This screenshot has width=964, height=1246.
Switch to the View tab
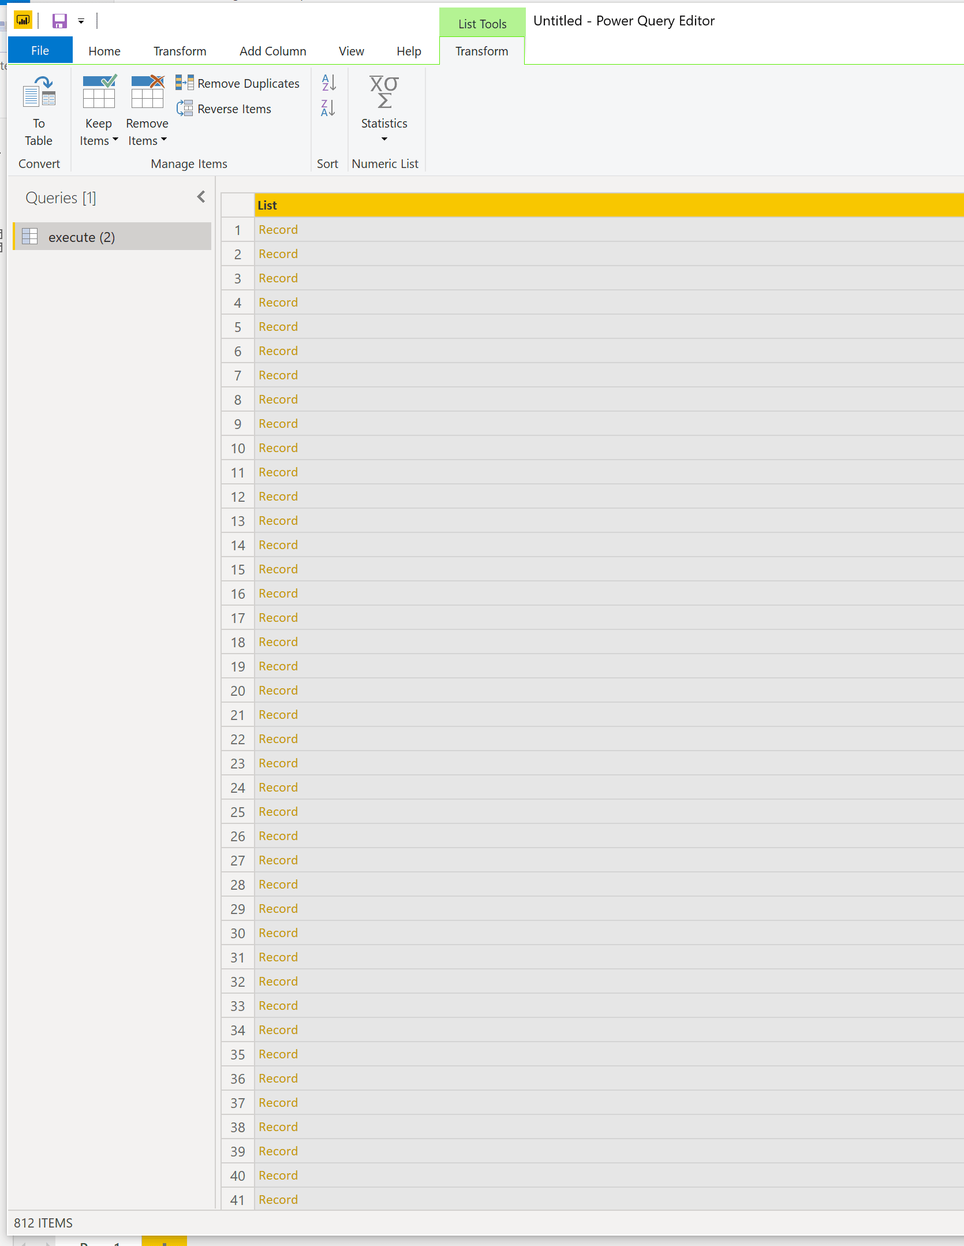tap(351, 51)
